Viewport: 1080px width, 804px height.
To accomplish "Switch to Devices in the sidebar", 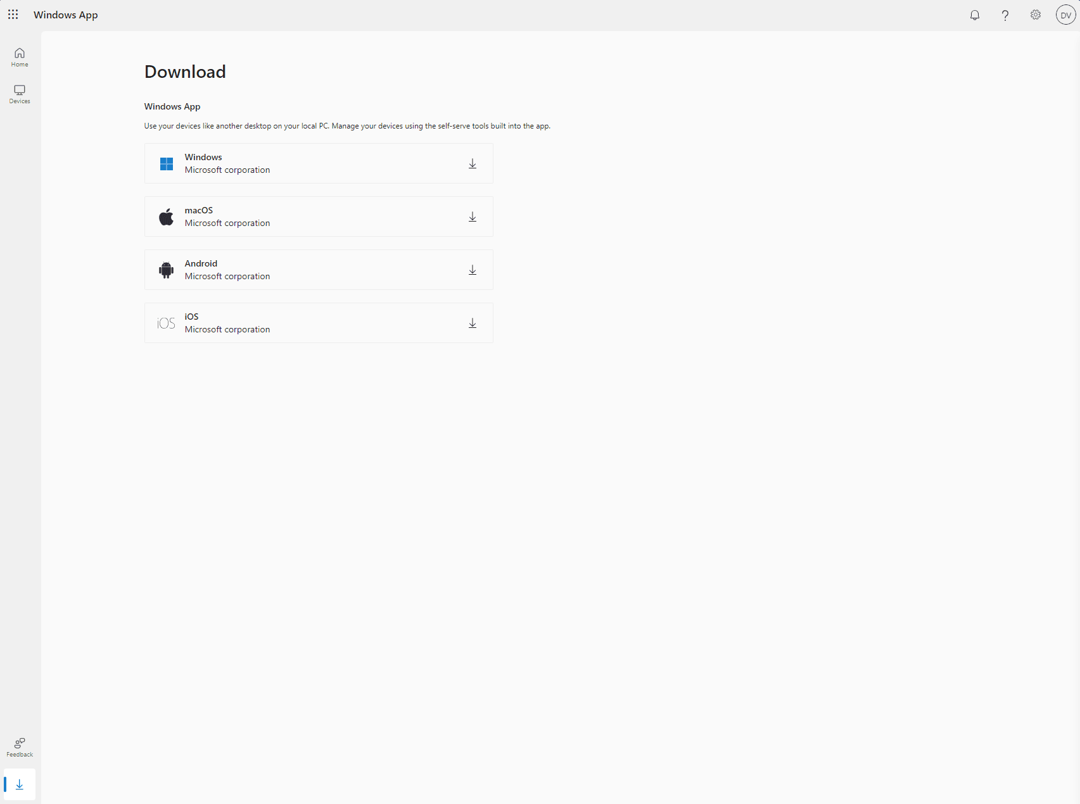I will pyautogui.click(x=20, y=94).
